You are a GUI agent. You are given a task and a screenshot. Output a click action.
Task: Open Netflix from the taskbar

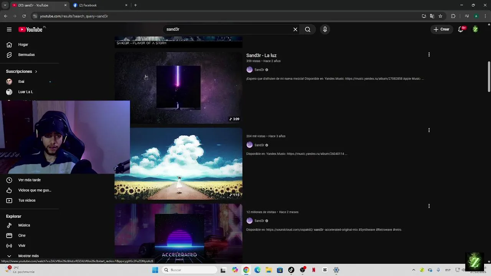click(314, 270)
